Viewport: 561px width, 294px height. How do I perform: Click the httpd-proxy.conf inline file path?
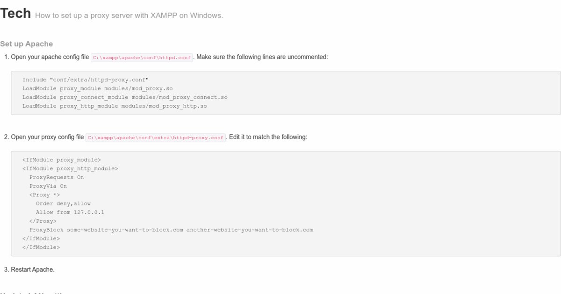tap(156, 138)
